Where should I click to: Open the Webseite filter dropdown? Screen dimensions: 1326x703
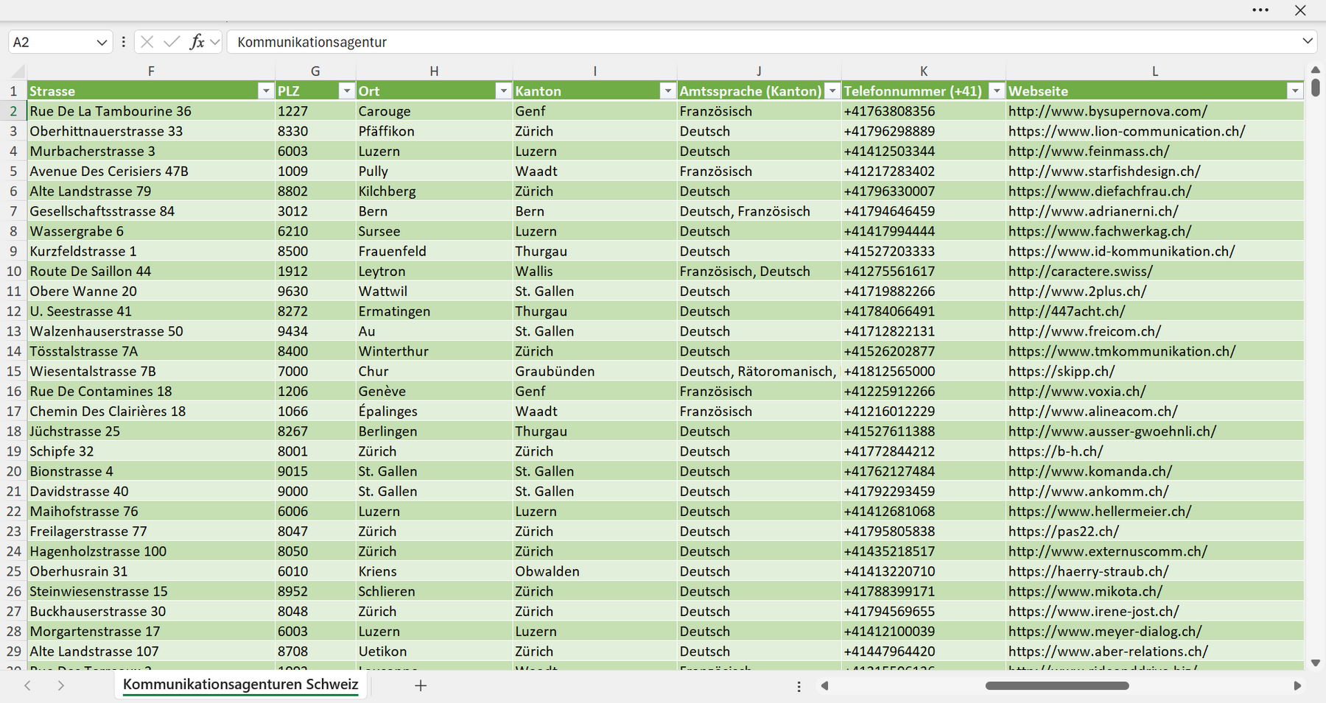(1295, 91)
